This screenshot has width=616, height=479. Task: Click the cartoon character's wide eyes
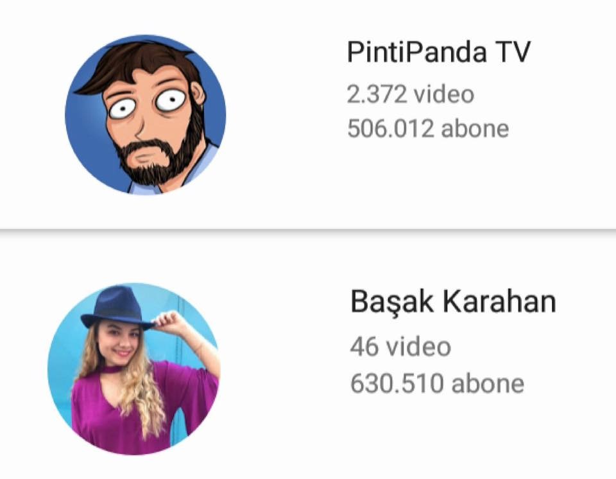coord(148,103)
